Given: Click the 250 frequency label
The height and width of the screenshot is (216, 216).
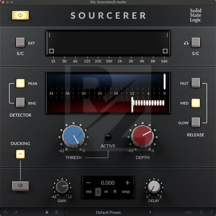Looking at the screenshot, I should coord(98,61).
